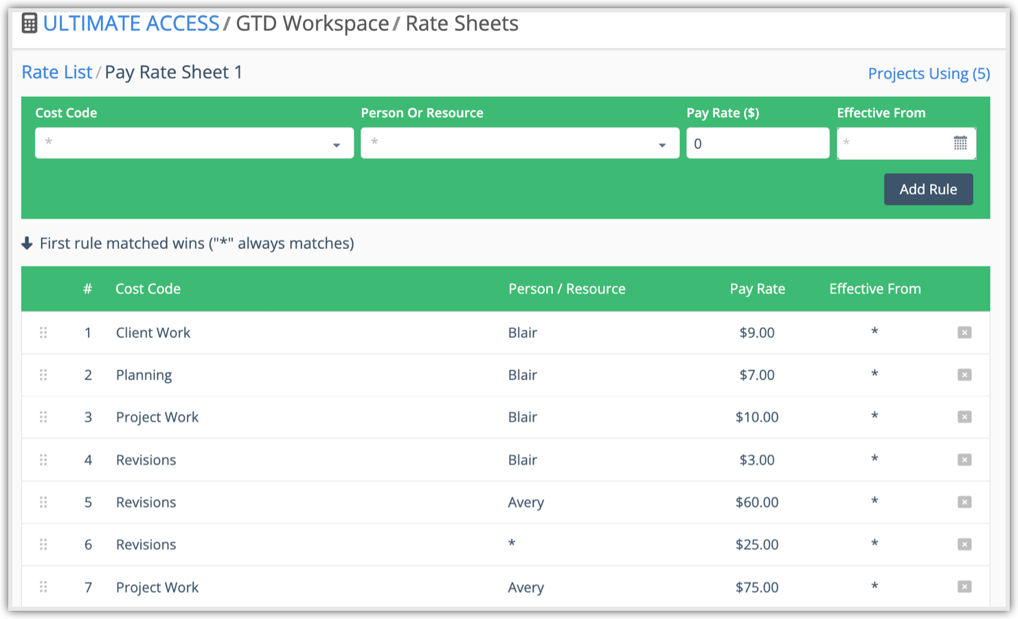
Task: Open the calendar icon in Effective From field
Action: [x=960, y=143]
